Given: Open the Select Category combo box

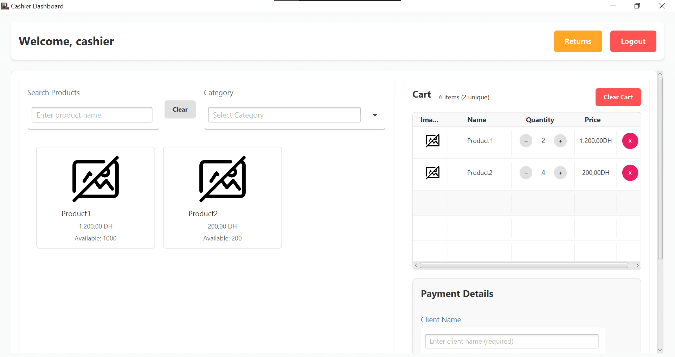Looking at the screenshot, I should pyautogui.click(x=284, y=115).
